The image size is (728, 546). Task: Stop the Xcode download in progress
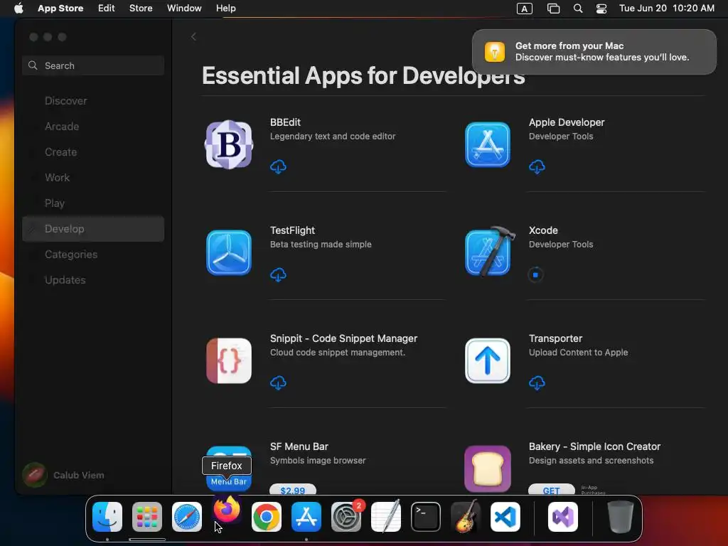coord(535,275)
